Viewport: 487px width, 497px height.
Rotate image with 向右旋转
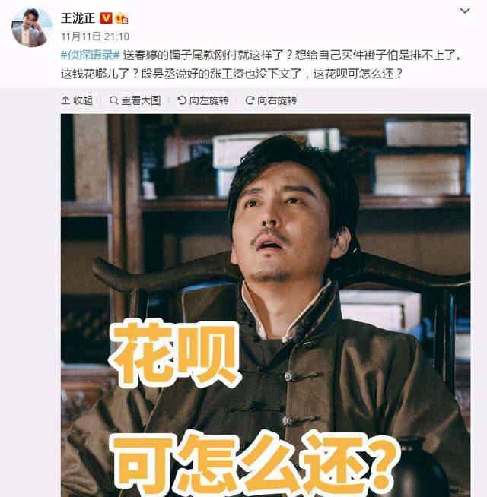271,100
